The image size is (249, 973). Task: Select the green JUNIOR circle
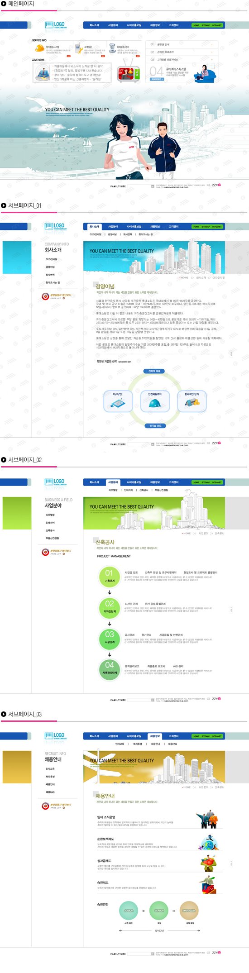[x=129, y=911]
